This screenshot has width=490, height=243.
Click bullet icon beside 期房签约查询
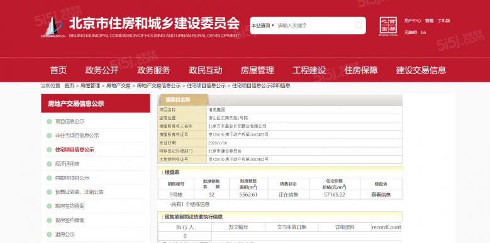tap(49, 206)
